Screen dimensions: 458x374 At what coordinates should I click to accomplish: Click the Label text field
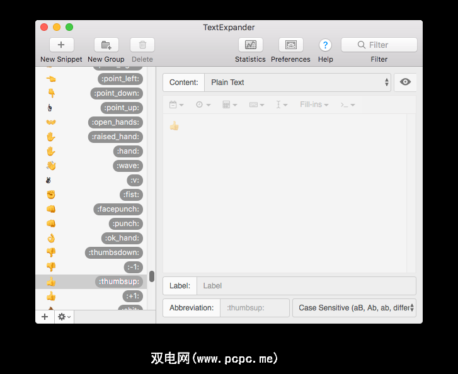click(x=306, y=286)
